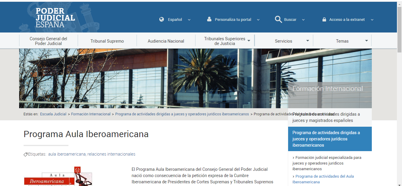
Task: Open the iberoamericanos programa breadcrumb link
Action: (x=182, y=114)
